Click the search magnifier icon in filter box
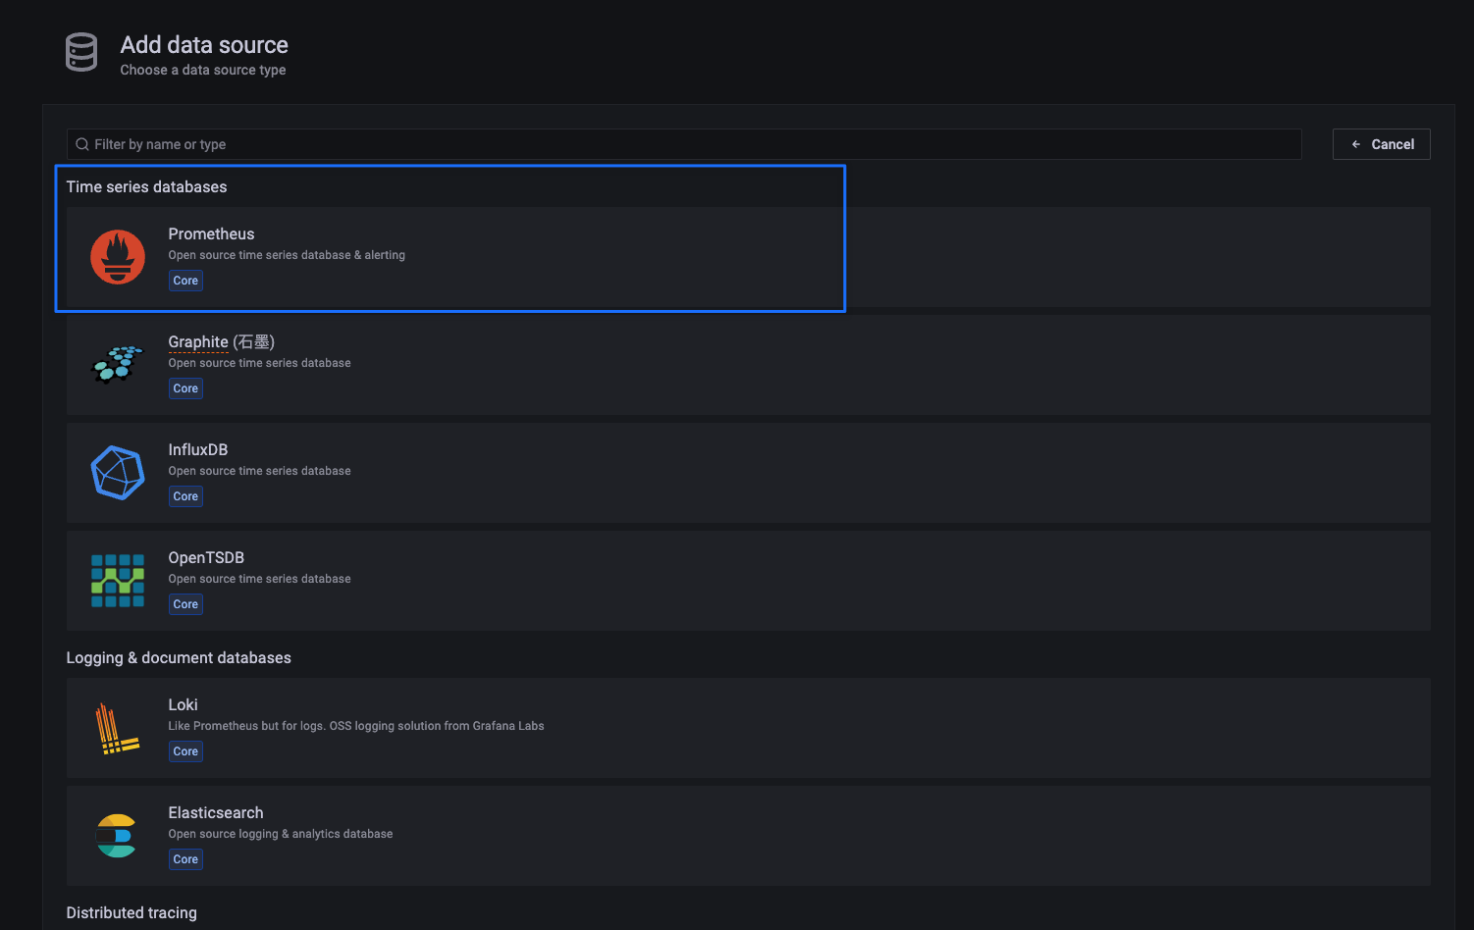The width and height of the screenshot is (1474, 930). [82, 144]
